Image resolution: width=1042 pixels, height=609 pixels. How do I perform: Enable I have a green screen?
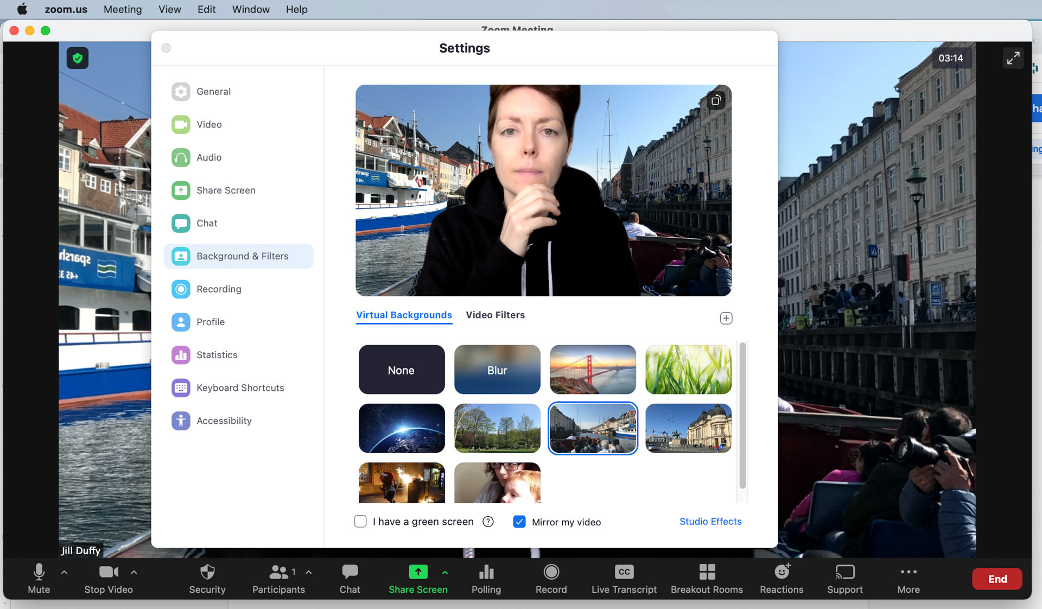(x=360, y=522)
